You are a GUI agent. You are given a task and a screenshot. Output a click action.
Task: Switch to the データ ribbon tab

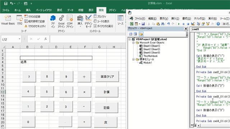70,10
